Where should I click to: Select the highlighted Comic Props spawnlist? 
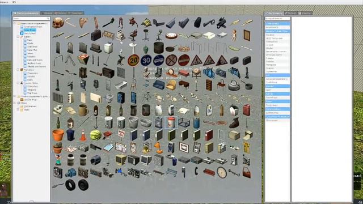coord(29,30)
